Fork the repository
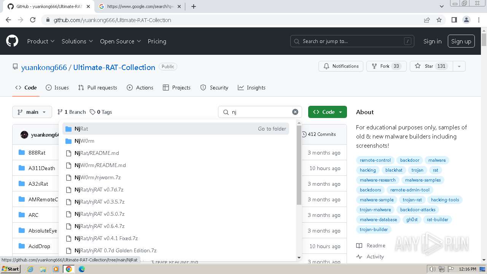This screenshot has height=274, width=487. 387,66
